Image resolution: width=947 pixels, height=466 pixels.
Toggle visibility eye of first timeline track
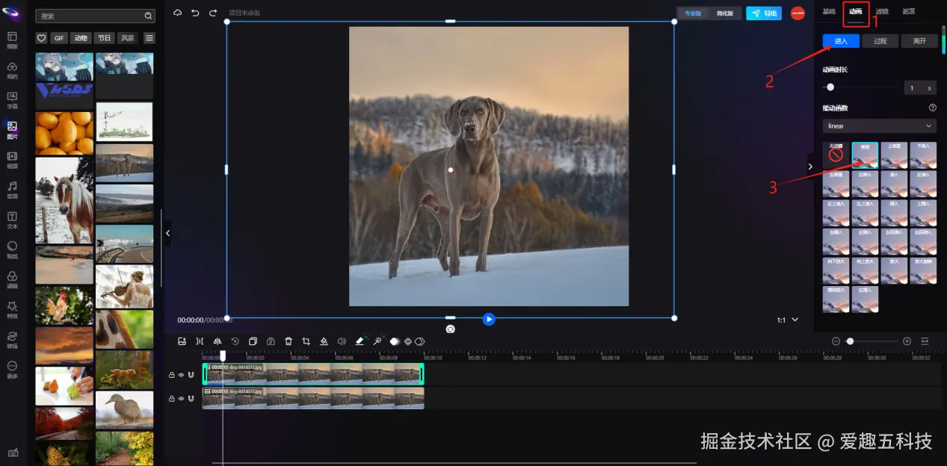click(181, 375)
